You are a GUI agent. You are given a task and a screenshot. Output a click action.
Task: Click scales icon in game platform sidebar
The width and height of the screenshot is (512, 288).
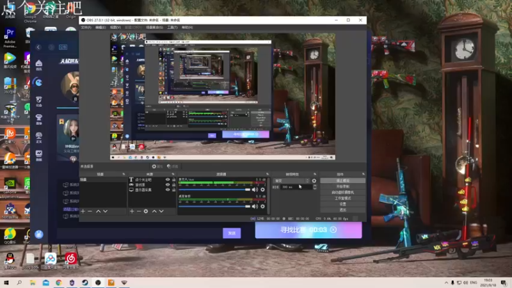coord(39,137)
